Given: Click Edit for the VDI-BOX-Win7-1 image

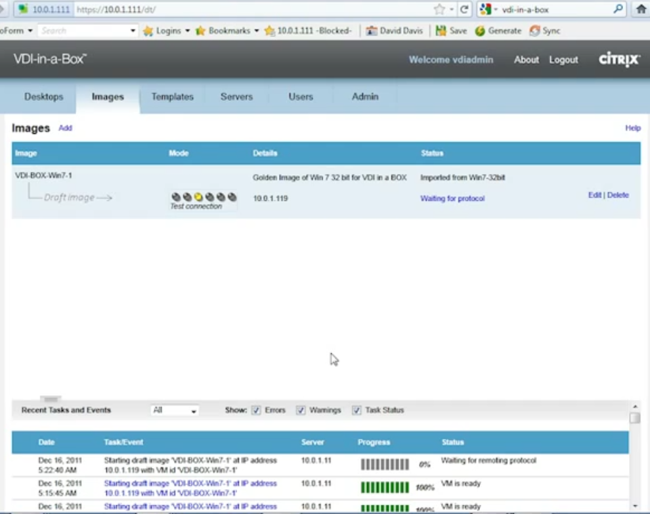Looking at the screenshot, I should click(x=594, y=195).
